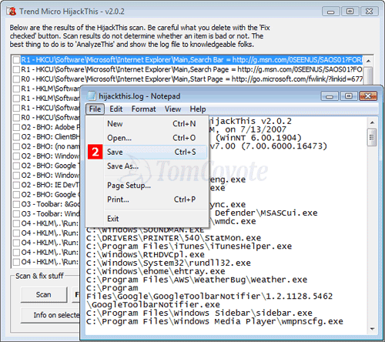Click the HijackThis app icon in title bar
Image resolution: width=385 pixels, height=342 pixels.
pyautogui.click(x=12, y=12)
